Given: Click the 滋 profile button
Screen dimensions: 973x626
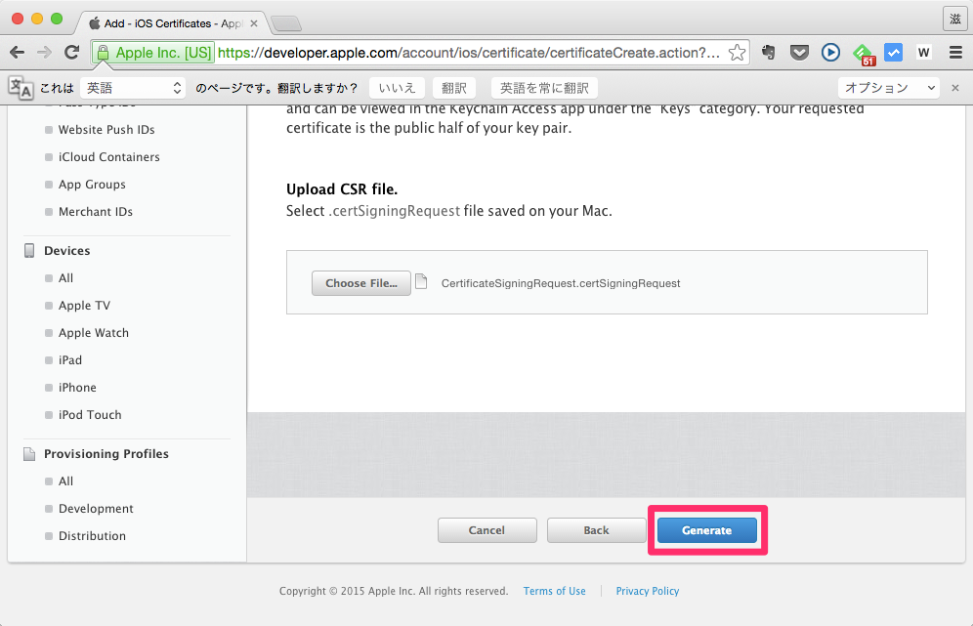Looking at the screenshot, I should click(x=955, y=20).
